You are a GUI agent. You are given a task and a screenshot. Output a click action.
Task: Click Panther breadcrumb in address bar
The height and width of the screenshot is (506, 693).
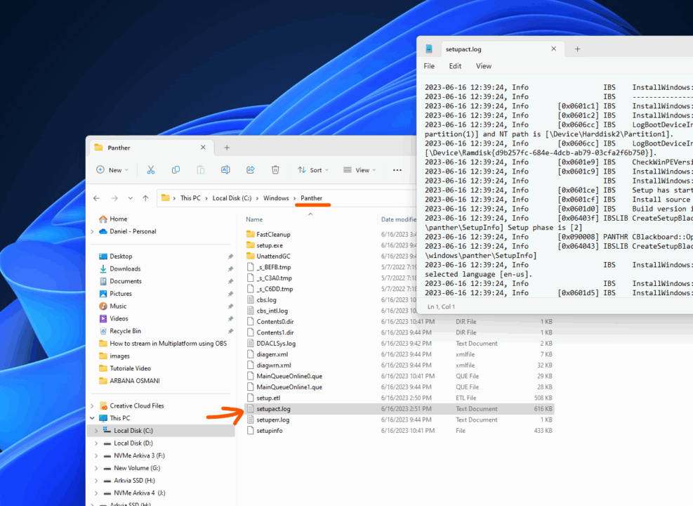tap(312, 198)
